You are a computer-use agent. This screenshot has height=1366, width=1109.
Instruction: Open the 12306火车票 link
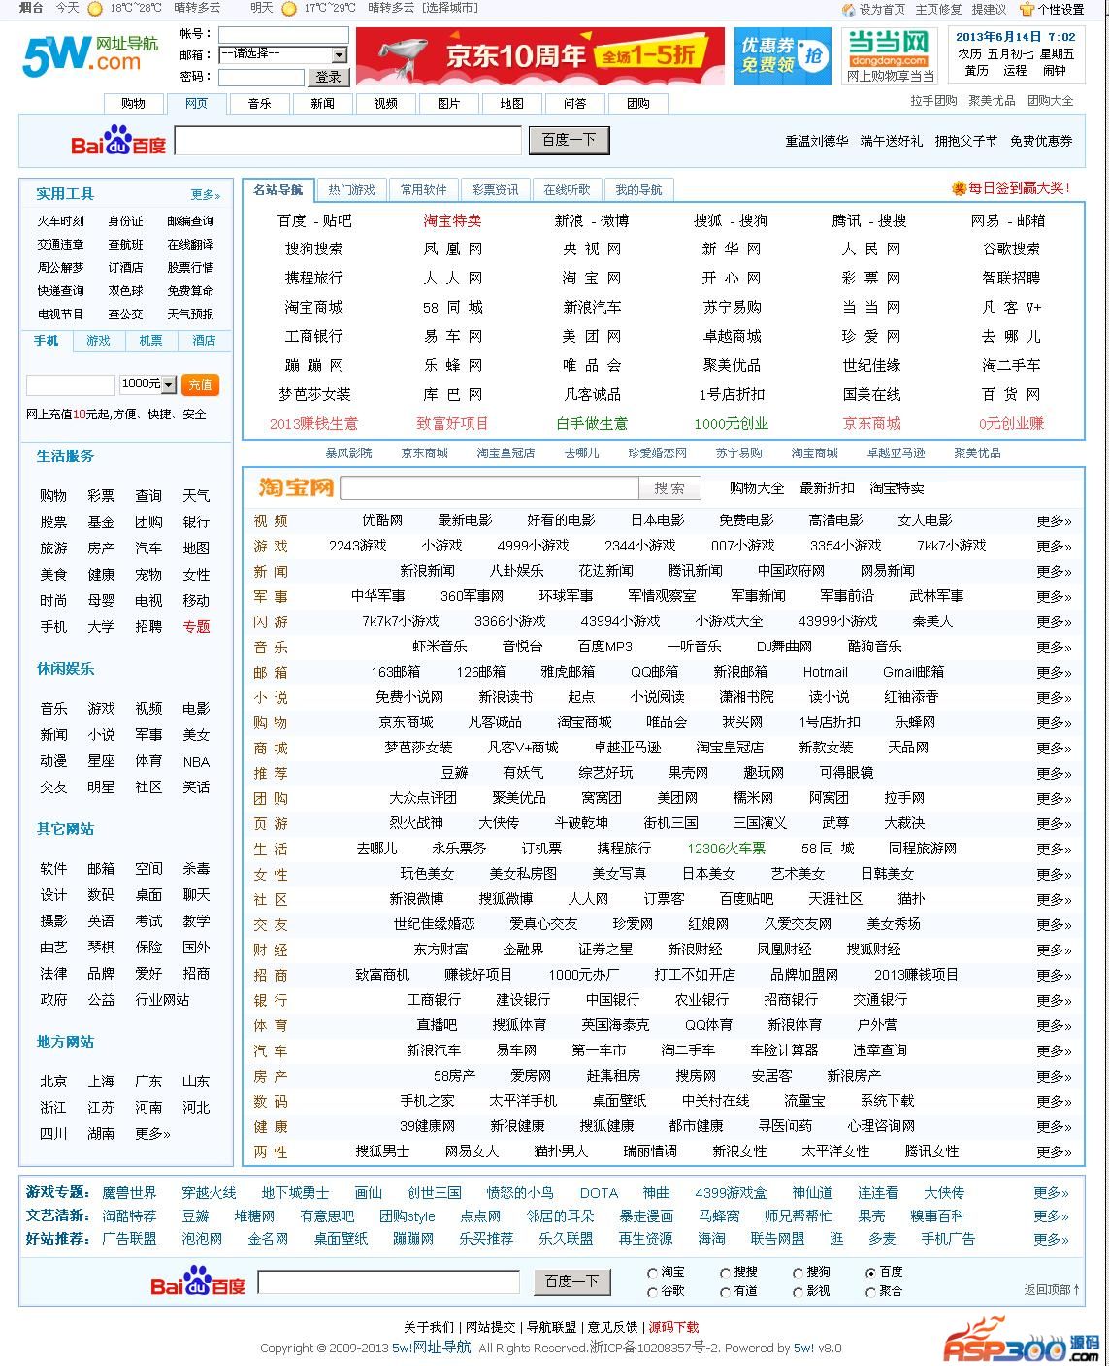click(726, 849)
